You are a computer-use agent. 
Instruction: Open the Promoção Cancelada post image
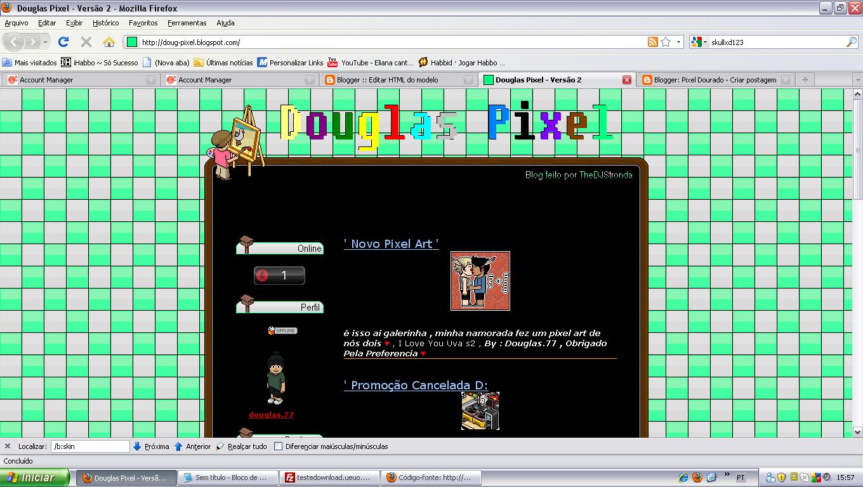[480, 411]
